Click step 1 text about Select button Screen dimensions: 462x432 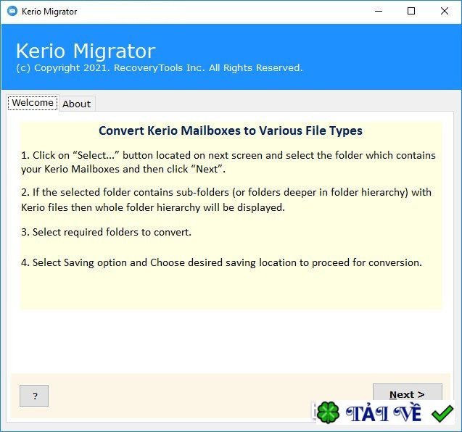[228, 162]
